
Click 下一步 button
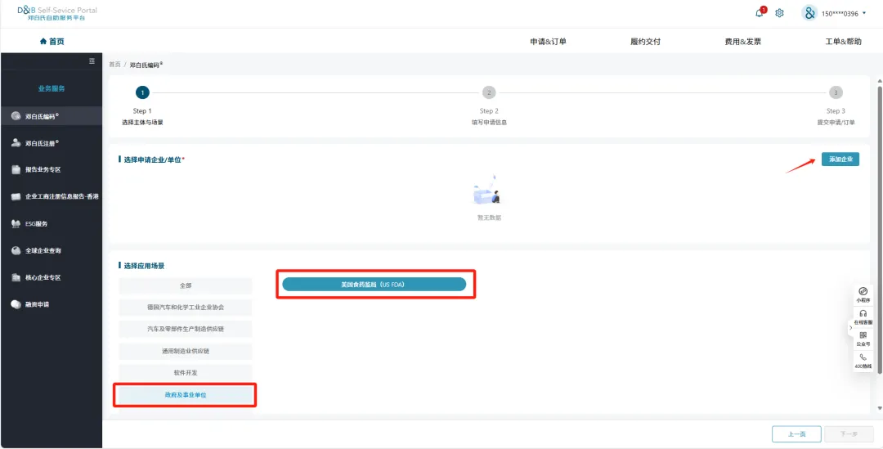click(x=849, y=433)
